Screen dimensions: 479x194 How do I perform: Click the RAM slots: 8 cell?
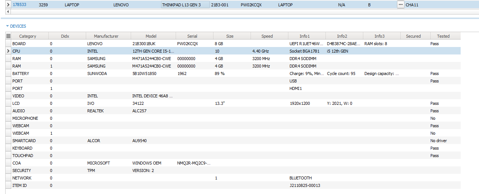pos(382,44)
